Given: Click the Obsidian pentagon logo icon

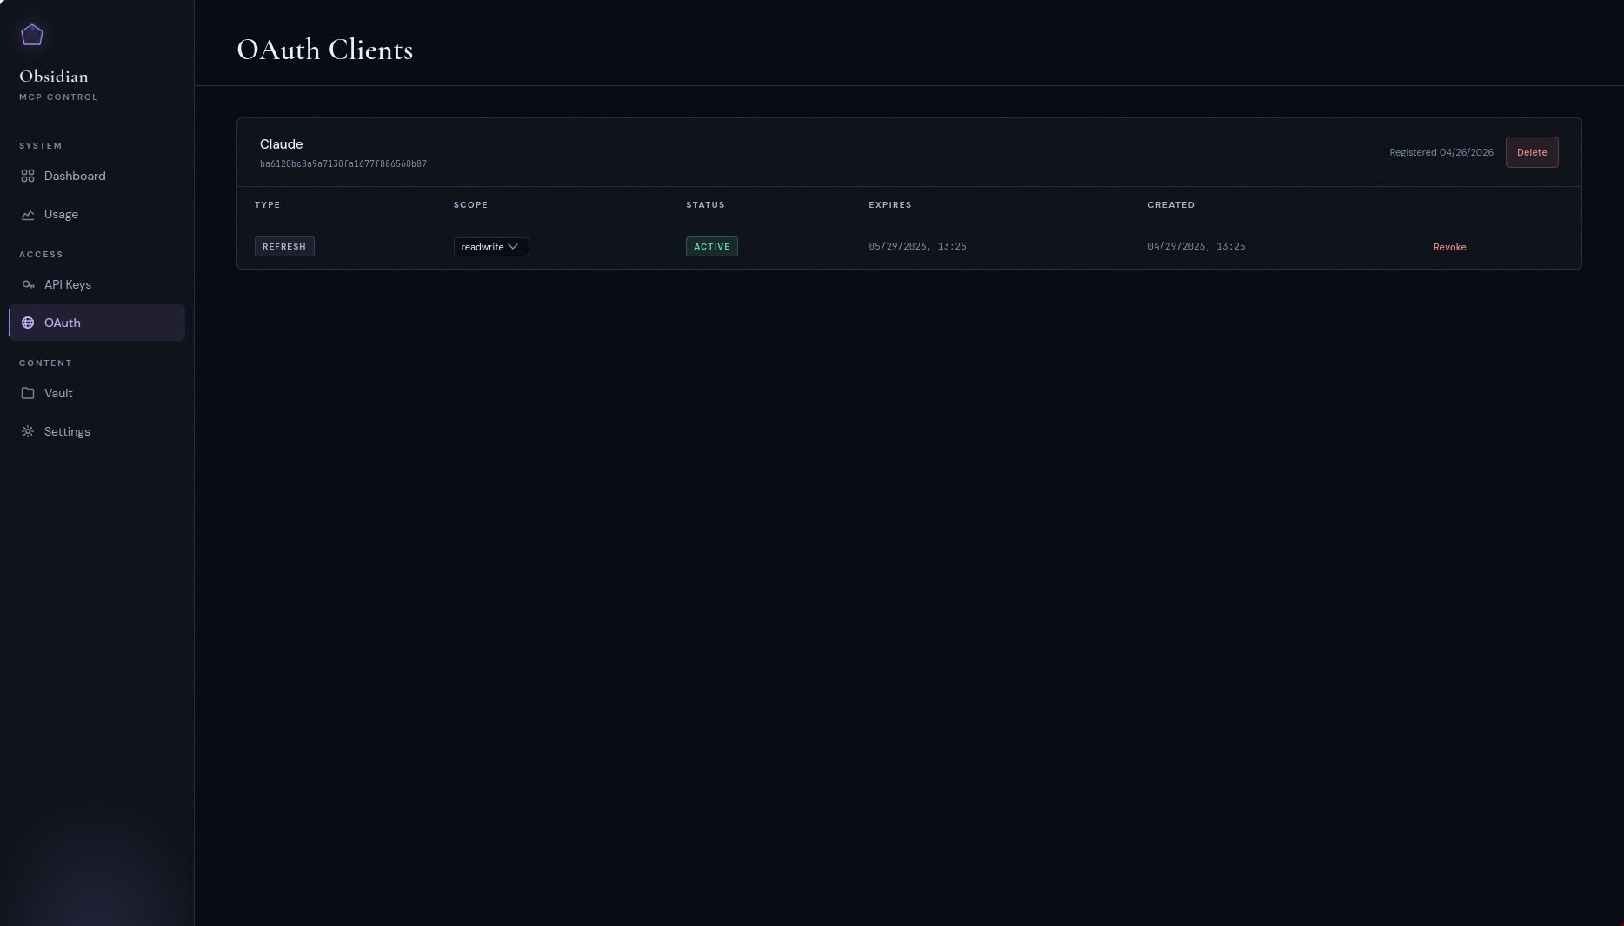Looking at the screenshot, I should [32, 35].
